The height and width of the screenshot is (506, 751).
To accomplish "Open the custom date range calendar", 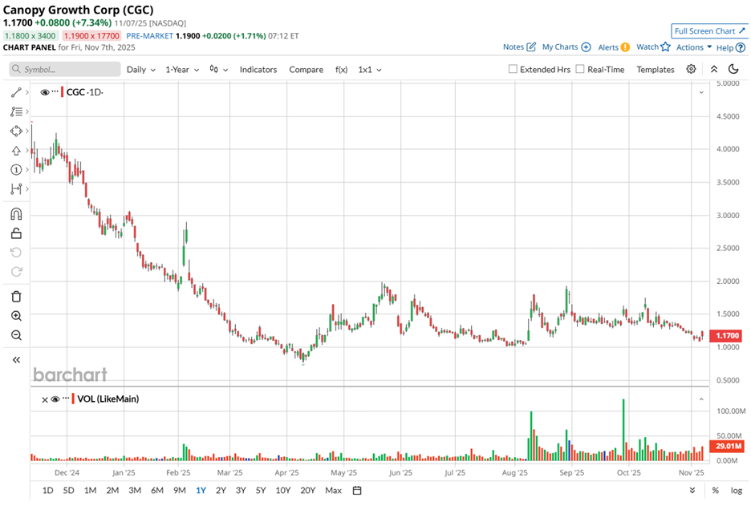I will click(x=357, y=490).
